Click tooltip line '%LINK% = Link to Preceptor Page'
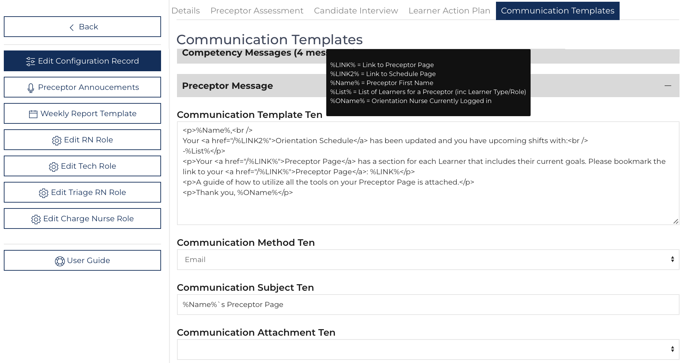683x363 pixels. pyautogui.click(x=382, y=65)
